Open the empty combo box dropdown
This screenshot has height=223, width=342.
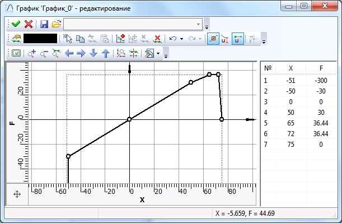(198, 24)
